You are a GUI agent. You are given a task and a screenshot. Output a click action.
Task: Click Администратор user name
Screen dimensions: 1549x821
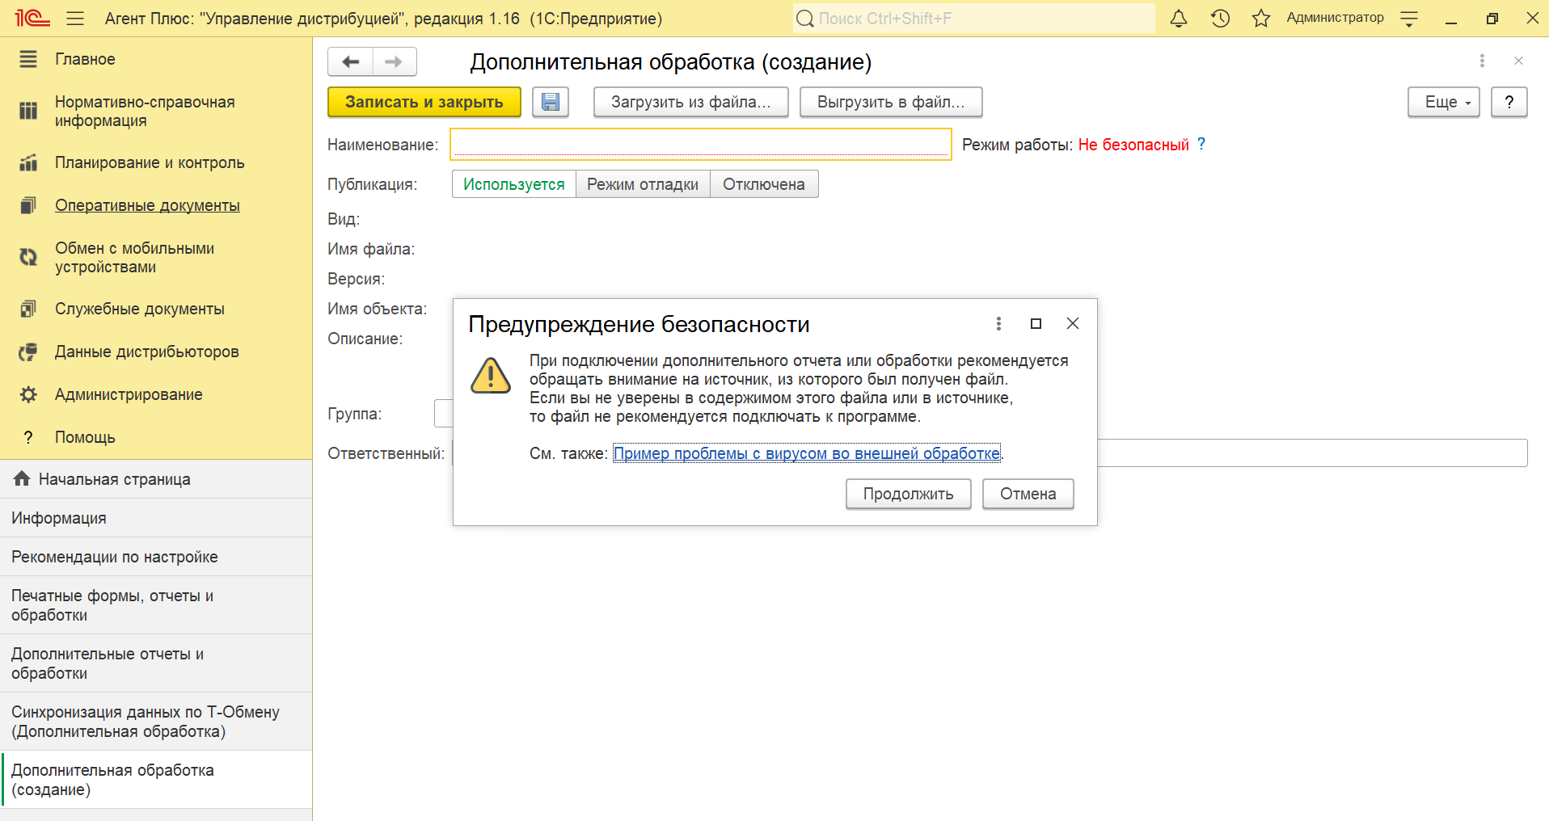pyautogui.click(x=1336, y=18)
